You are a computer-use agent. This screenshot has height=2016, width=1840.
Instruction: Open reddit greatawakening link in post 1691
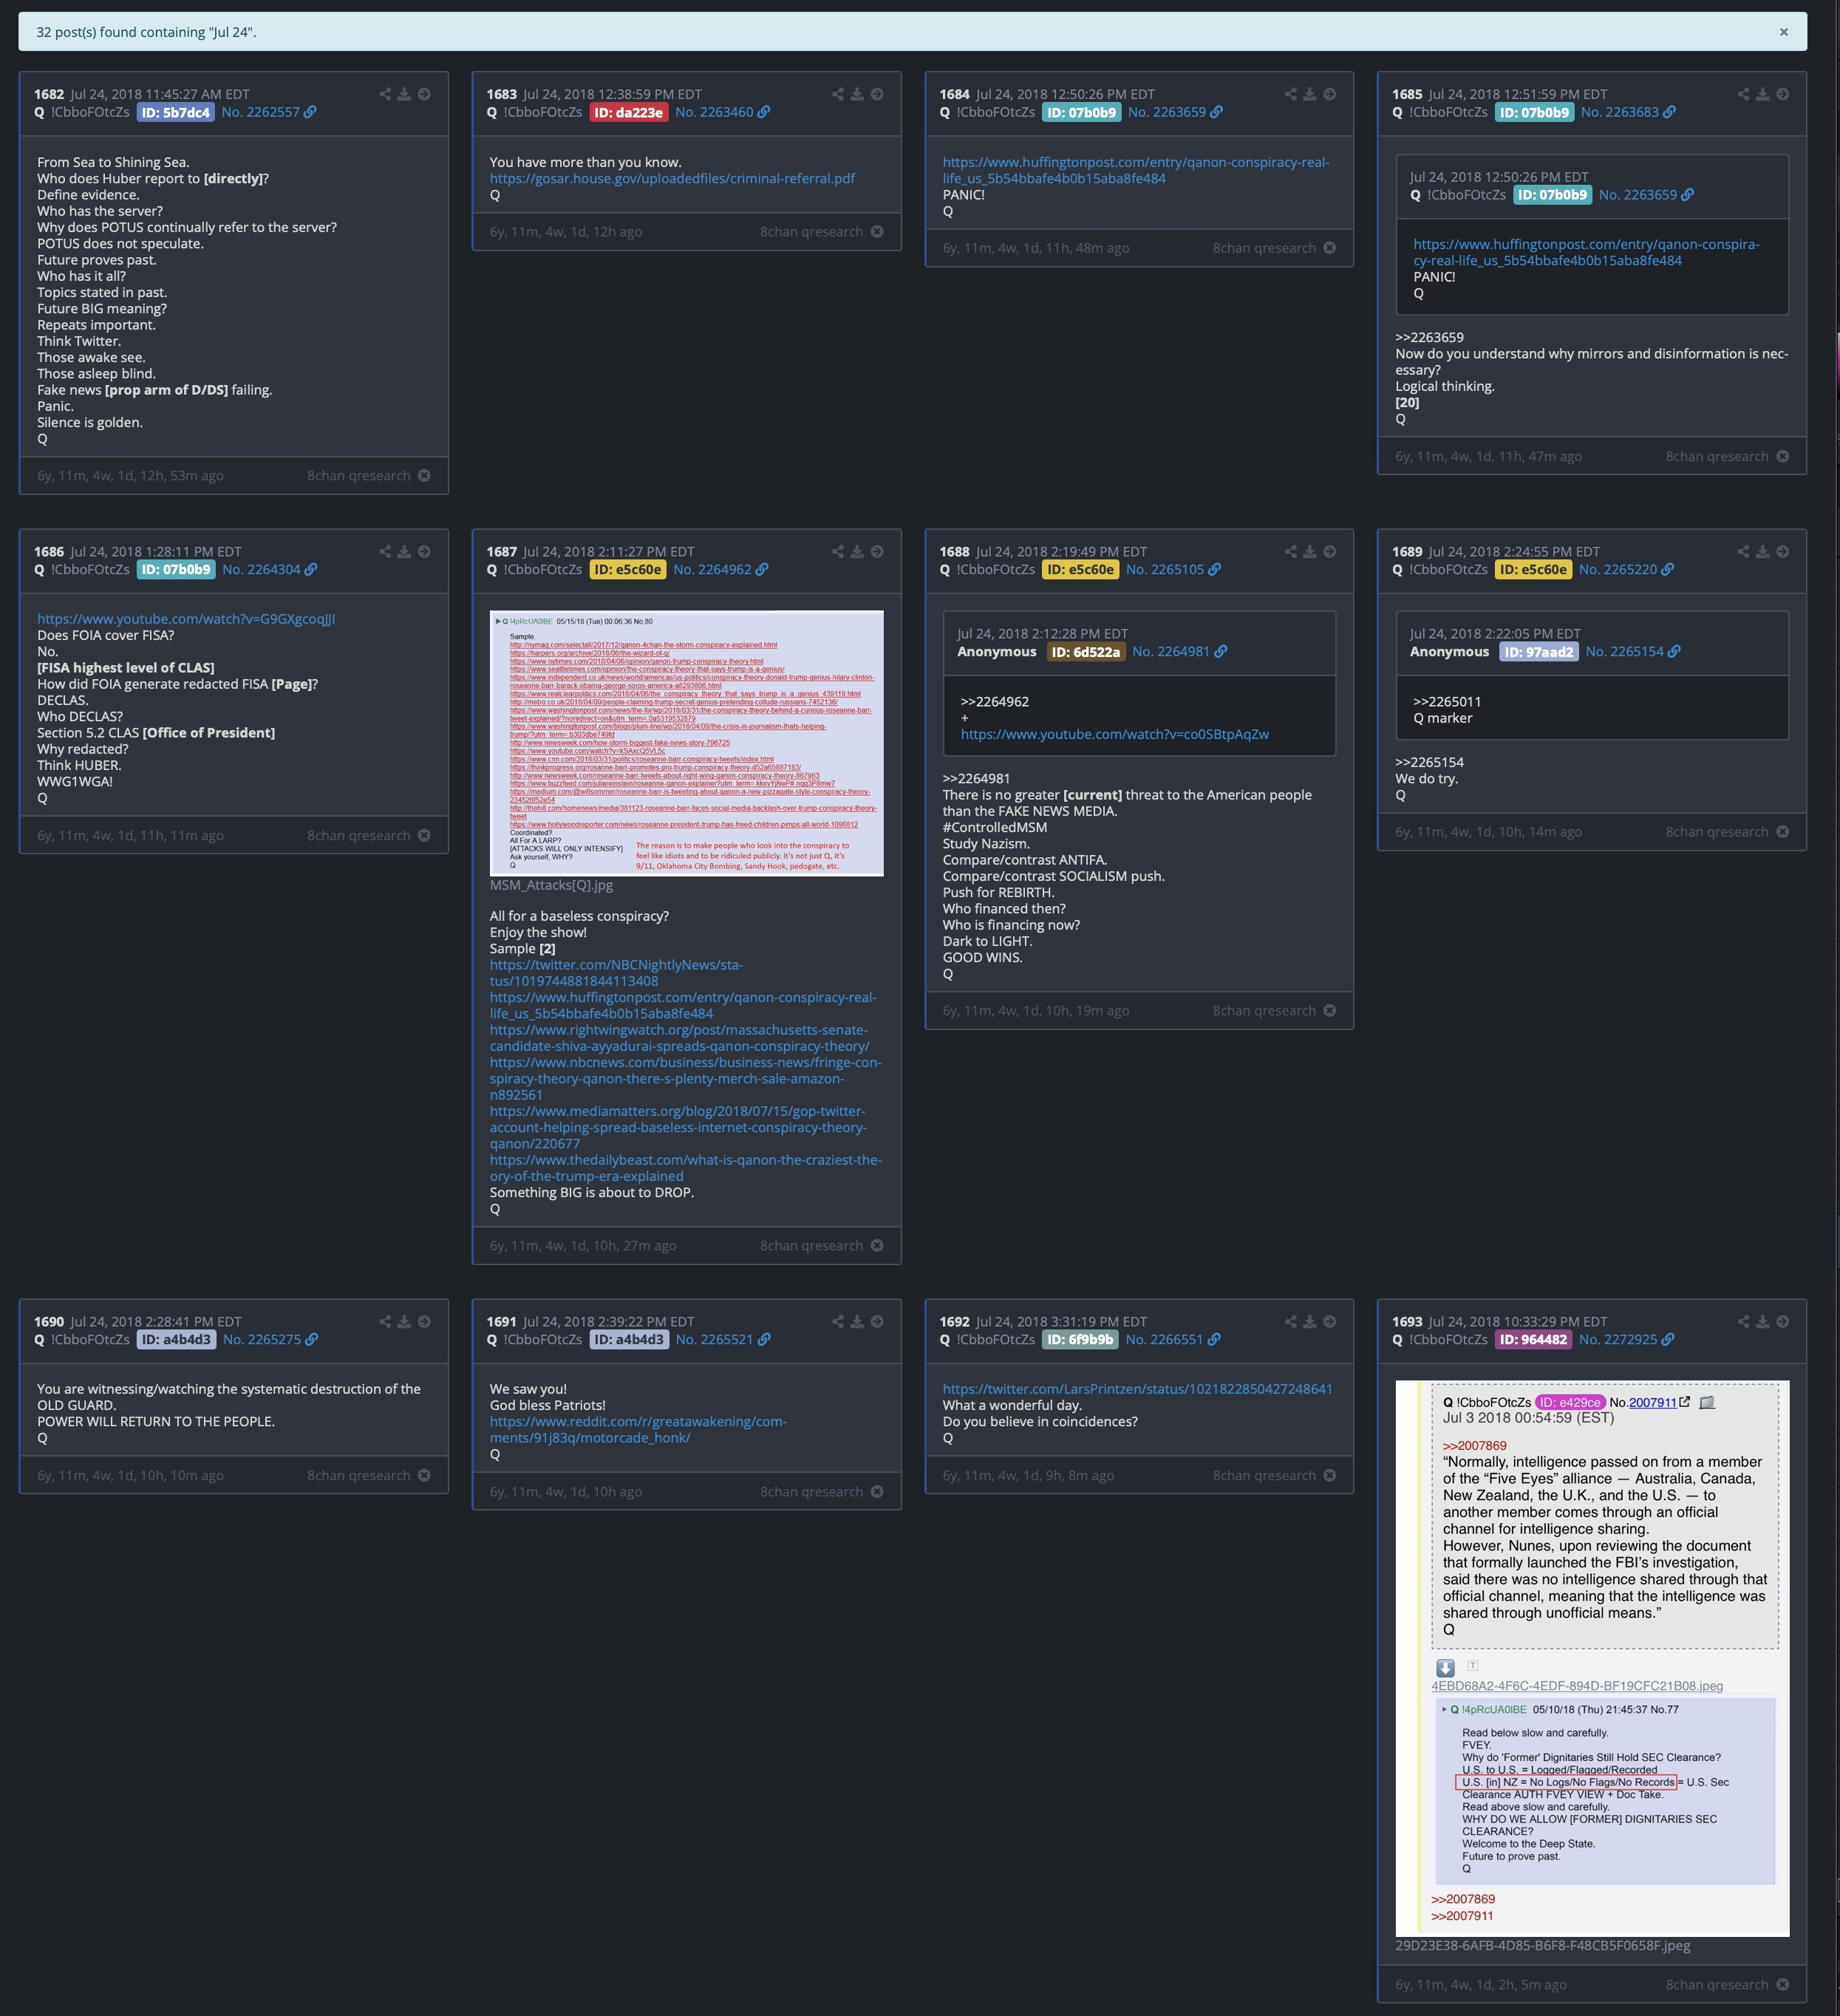(638, 1429)
